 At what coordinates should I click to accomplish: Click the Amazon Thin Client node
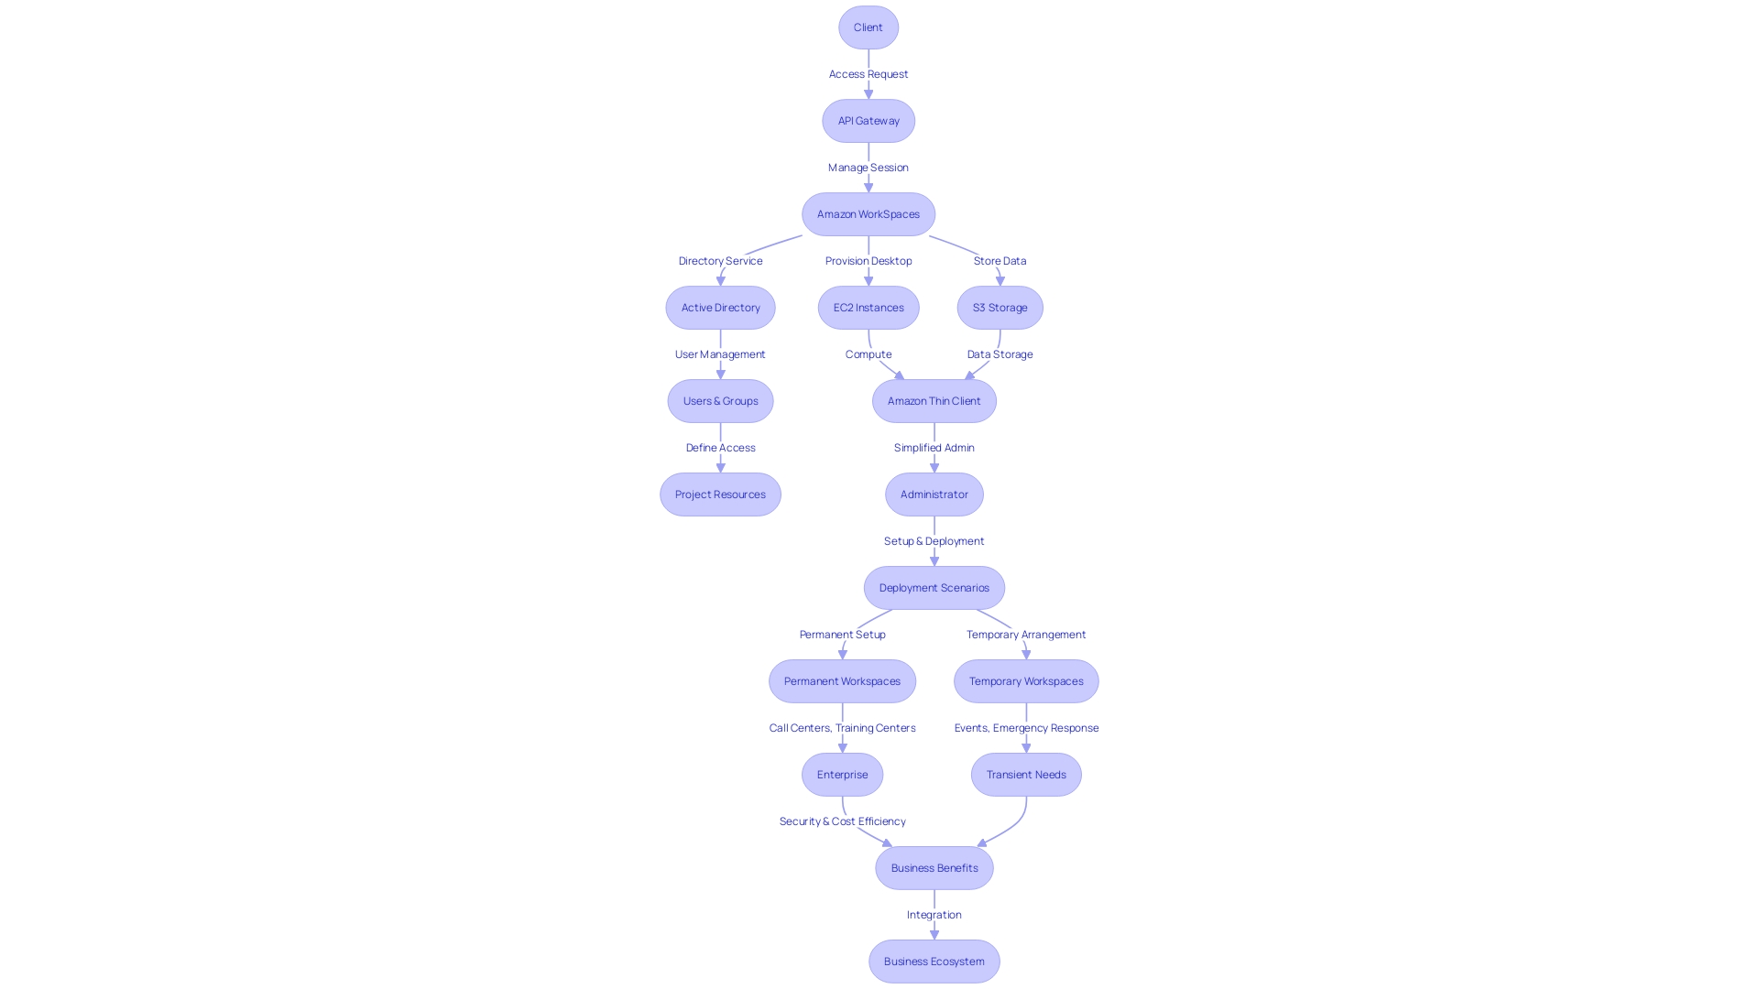[x=934, y=399]
